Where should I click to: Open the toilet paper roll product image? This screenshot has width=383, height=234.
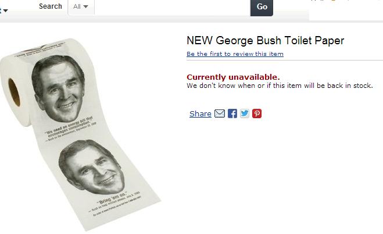point(81,134)
